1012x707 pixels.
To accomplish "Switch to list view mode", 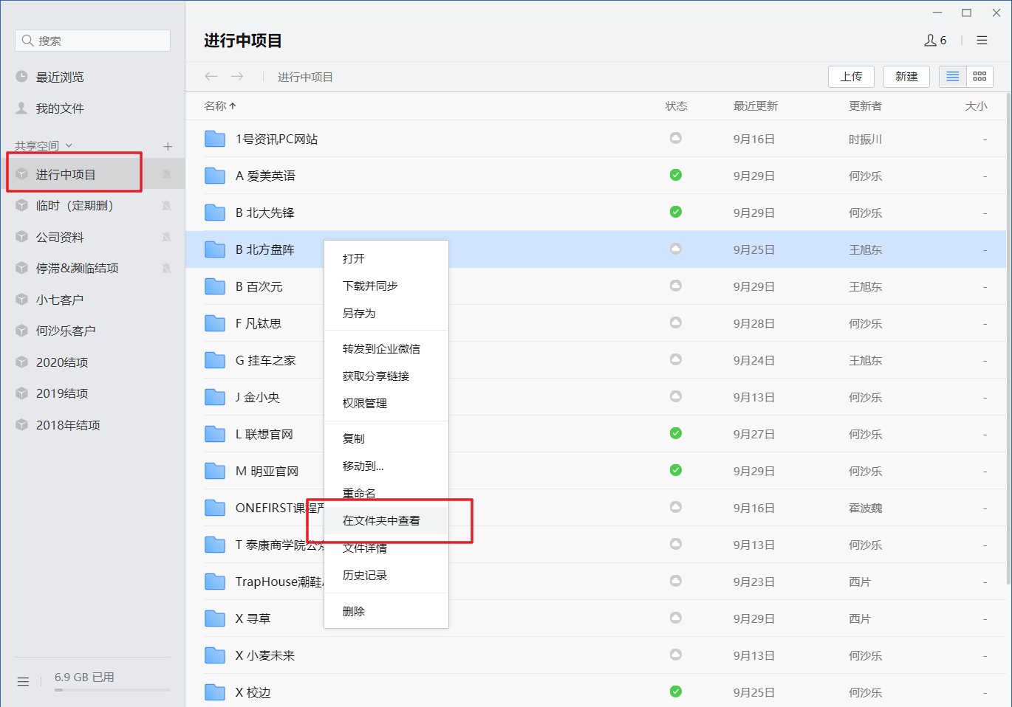I will (953, 77).
